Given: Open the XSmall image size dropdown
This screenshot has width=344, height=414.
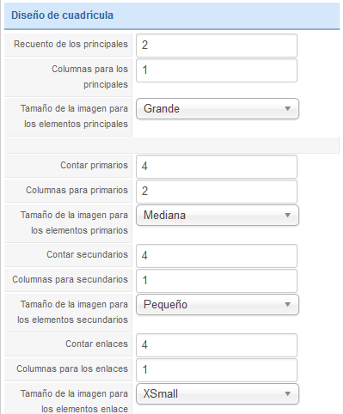Looking at the screenshot, I should coord(218,394).
